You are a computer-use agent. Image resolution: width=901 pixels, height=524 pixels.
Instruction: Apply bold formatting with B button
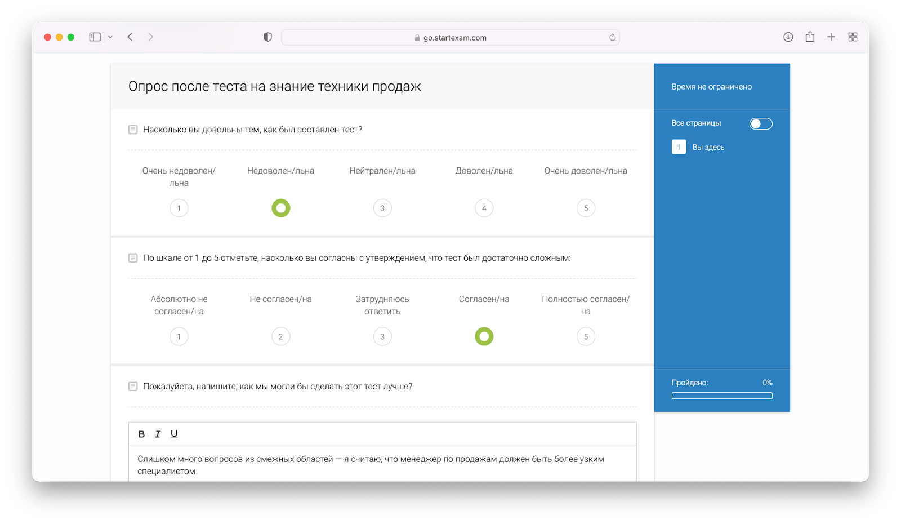click(141, 434)
